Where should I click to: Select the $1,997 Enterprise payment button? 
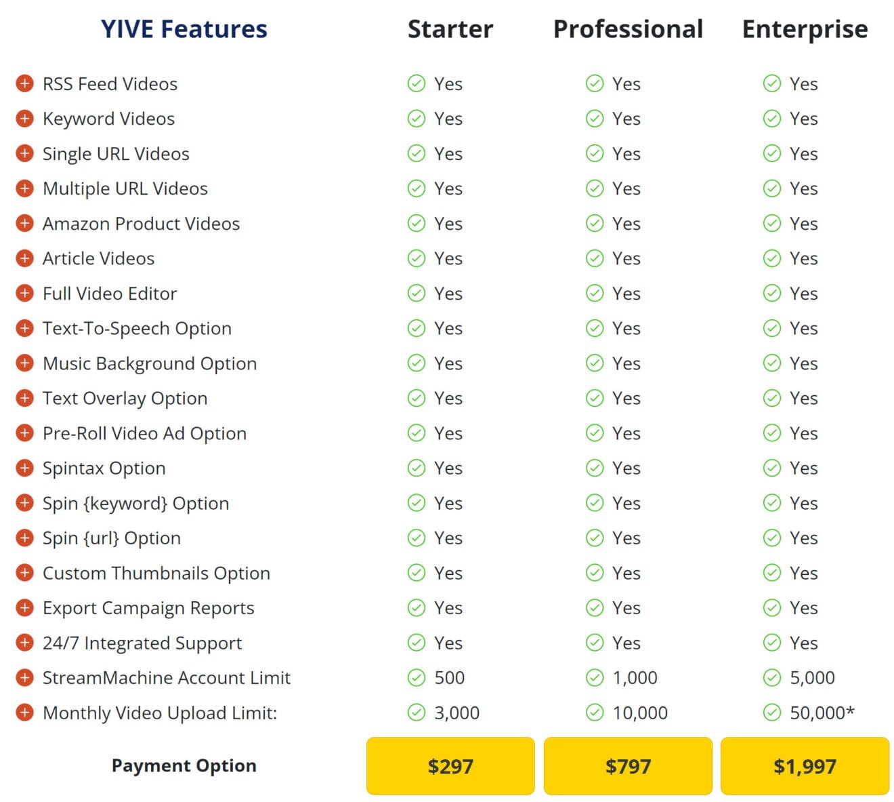click(805, 766)
